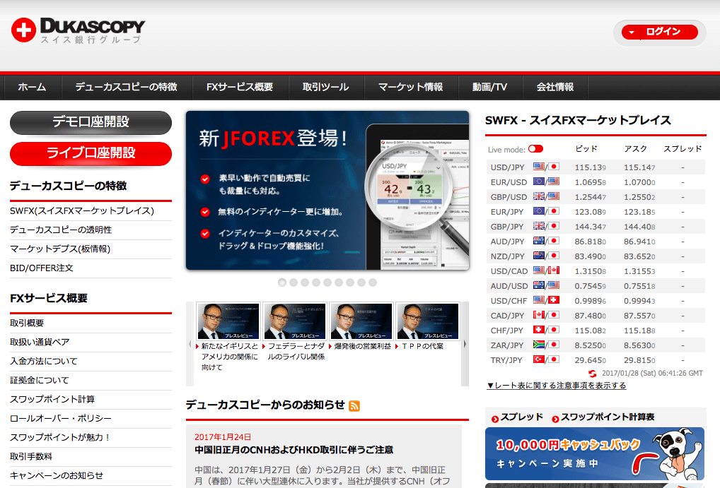Open 取引概要 link
The width and height of the screenshot is (720, 488).
(27, 323)
